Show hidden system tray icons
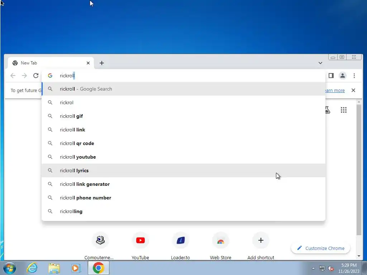 point(313,268)
